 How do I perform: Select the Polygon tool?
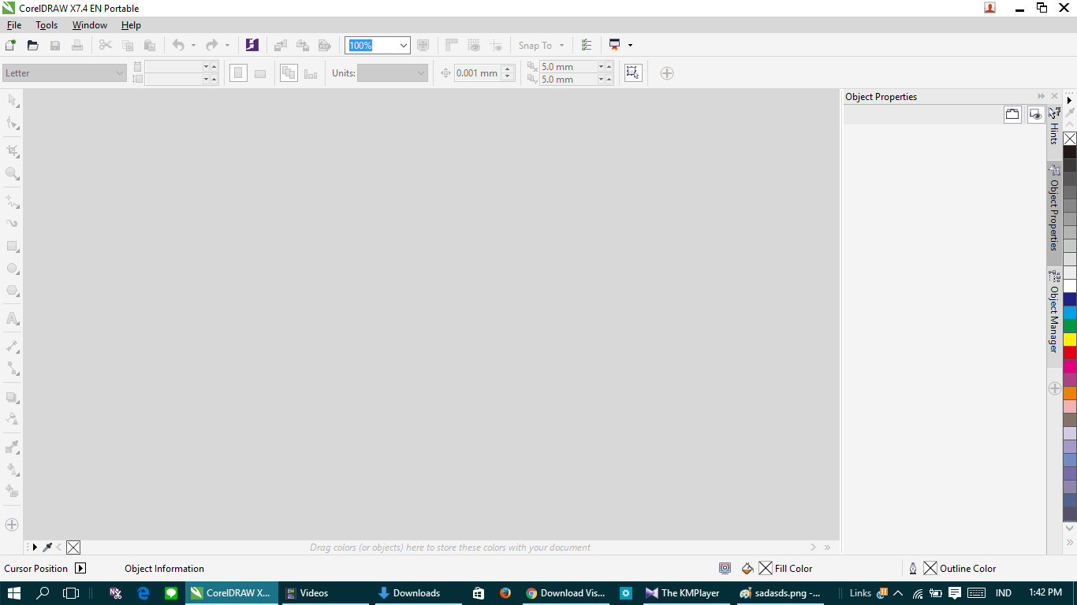pyautogui.click(x=12, y=290)
